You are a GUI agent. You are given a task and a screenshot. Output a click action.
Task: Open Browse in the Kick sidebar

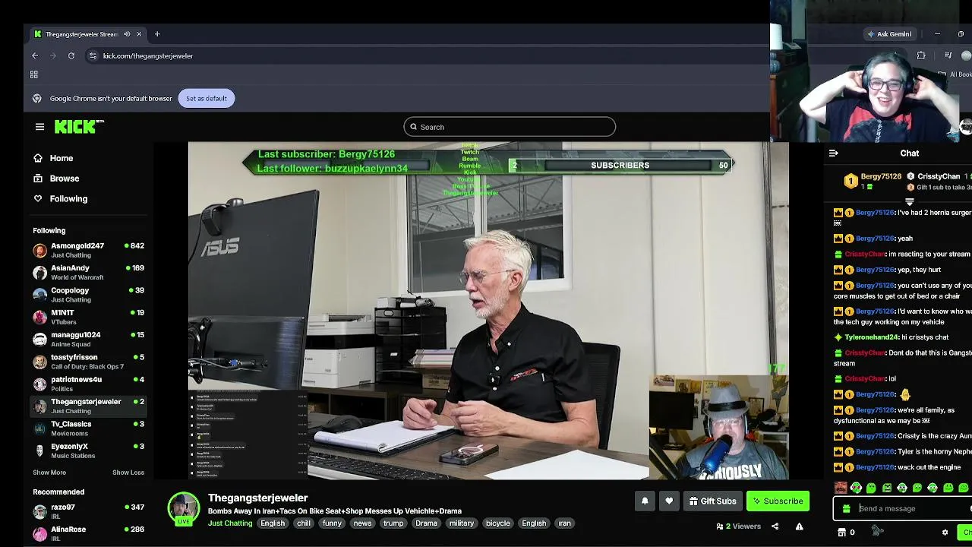(56, 179)
